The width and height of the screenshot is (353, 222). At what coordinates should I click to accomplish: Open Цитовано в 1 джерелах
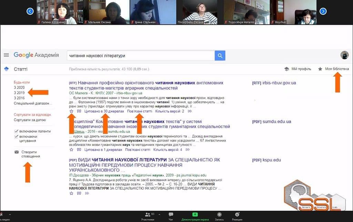click(103, 149)
